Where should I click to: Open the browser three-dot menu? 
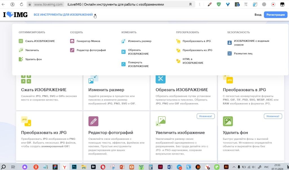coord(200,5)
